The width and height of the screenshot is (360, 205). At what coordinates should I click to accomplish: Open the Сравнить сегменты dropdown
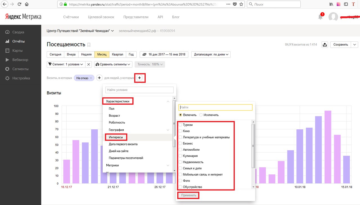(x=113, y=64)
